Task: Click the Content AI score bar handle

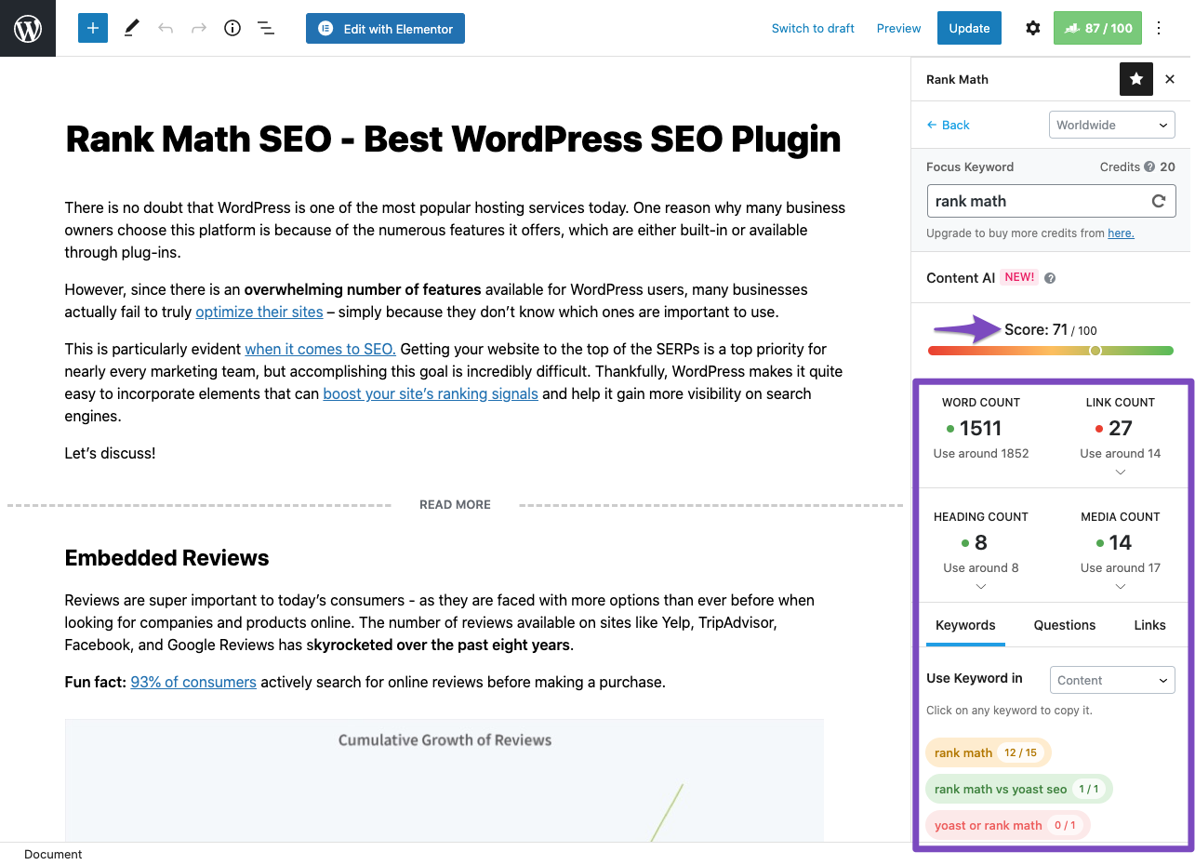Action: (x=1095, y=351)
